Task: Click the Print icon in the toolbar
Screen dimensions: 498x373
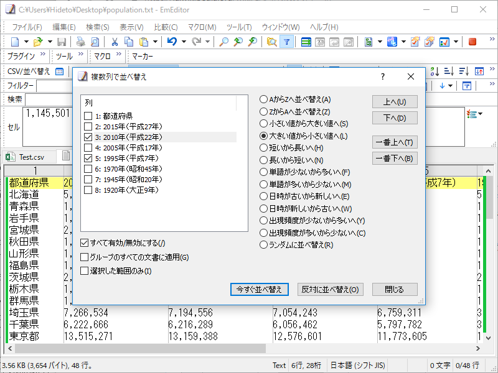Action: [81, 42]
